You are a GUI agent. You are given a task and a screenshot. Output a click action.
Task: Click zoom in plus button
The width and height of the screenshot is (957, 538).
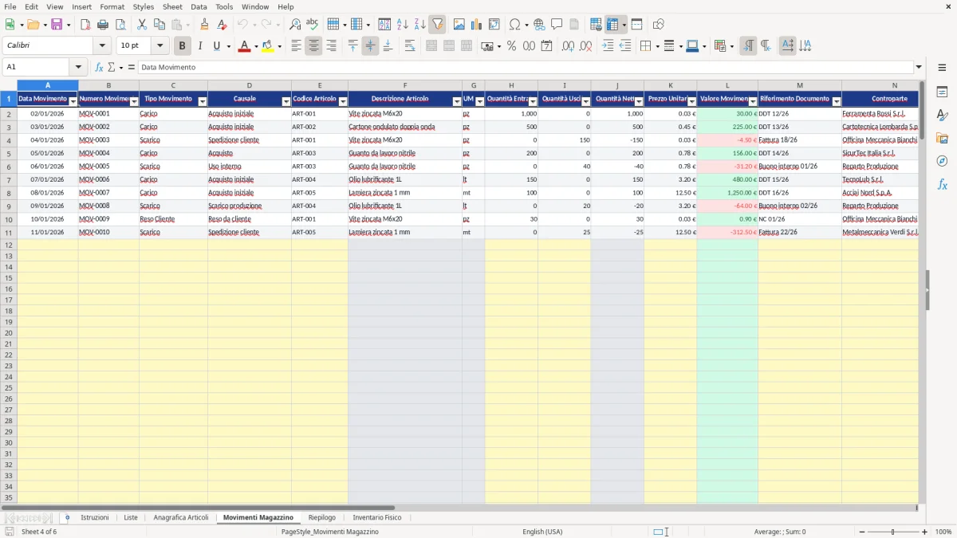coord(925,532)
